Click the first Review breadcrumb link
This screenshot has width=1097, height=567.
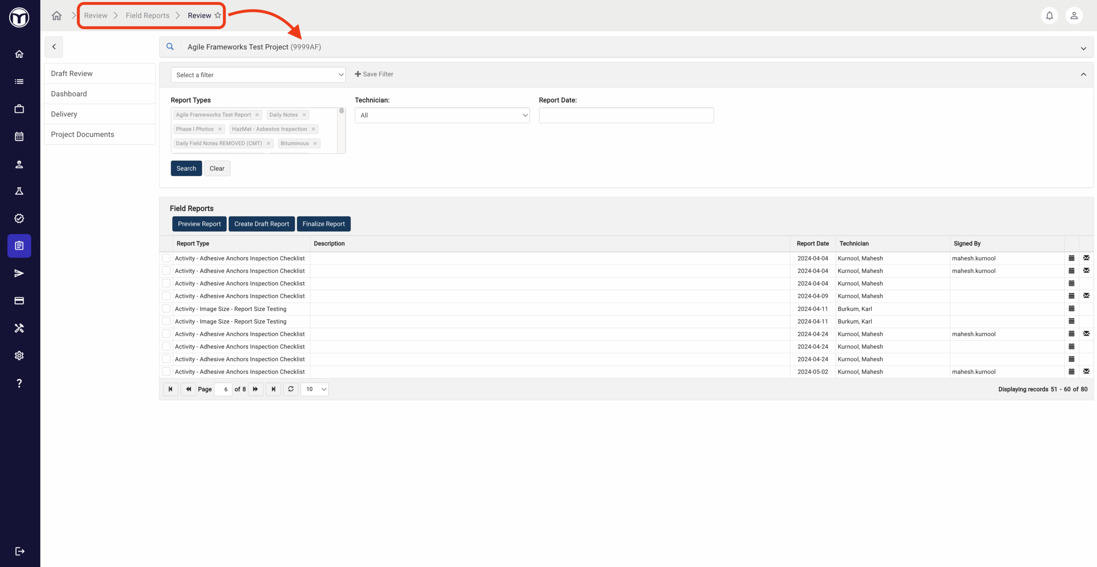click(96, 15)
